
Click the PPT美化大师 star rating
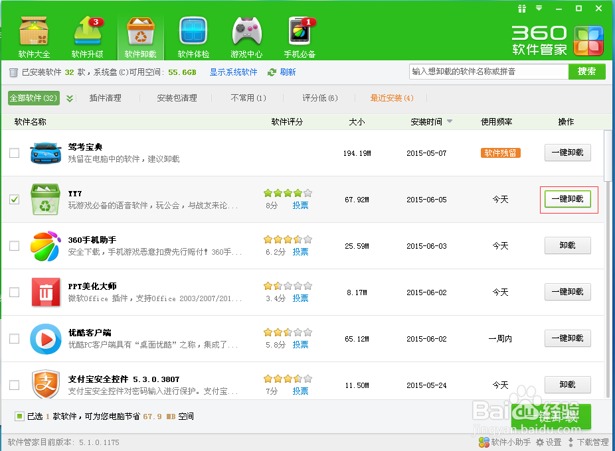tap(288, 286)
